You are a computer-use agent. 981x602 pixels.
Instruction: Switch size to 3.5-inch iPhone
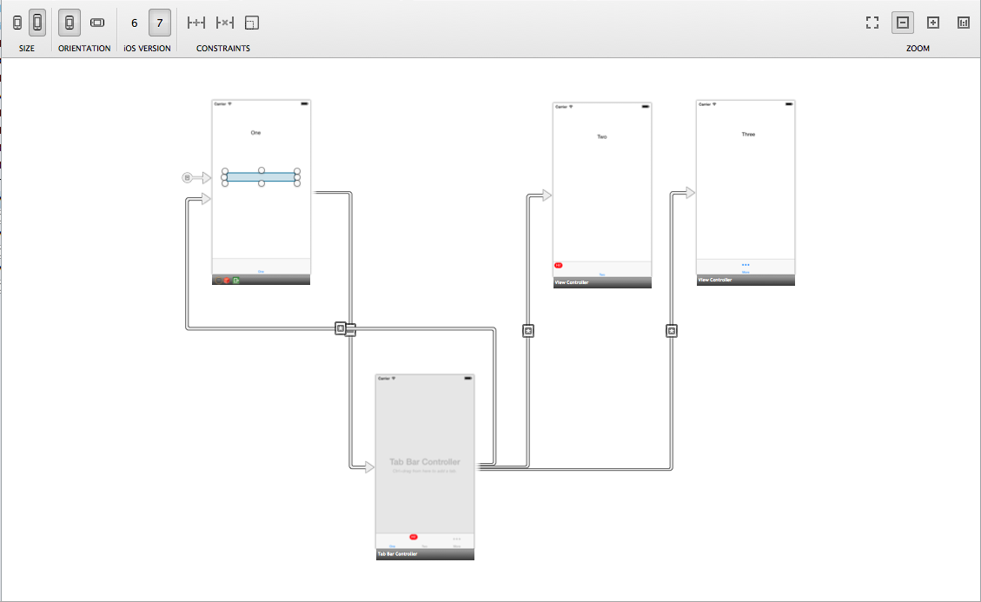coord(19,22)
